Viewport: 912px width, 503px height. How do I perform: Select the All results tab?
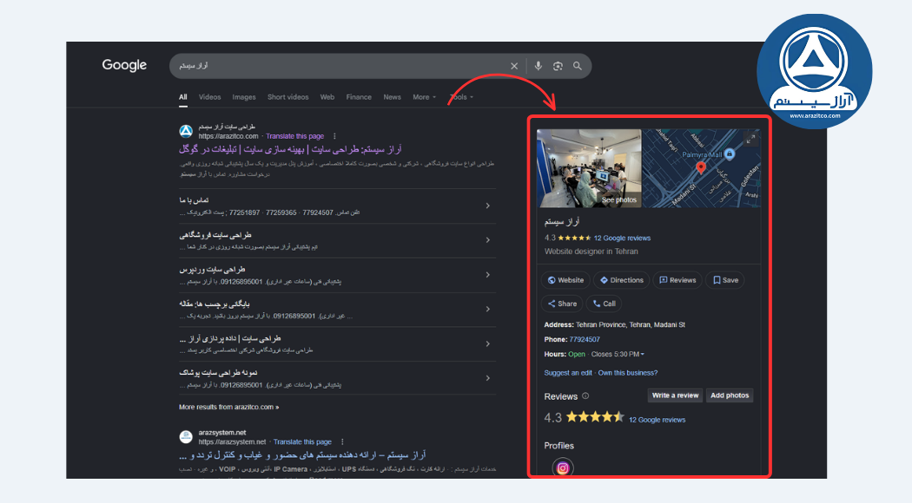182,97
